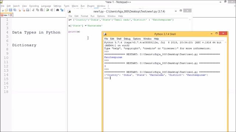
Task: Click the Paste icon in Notepad++ toolbar
Action: [x=42, y=10]
